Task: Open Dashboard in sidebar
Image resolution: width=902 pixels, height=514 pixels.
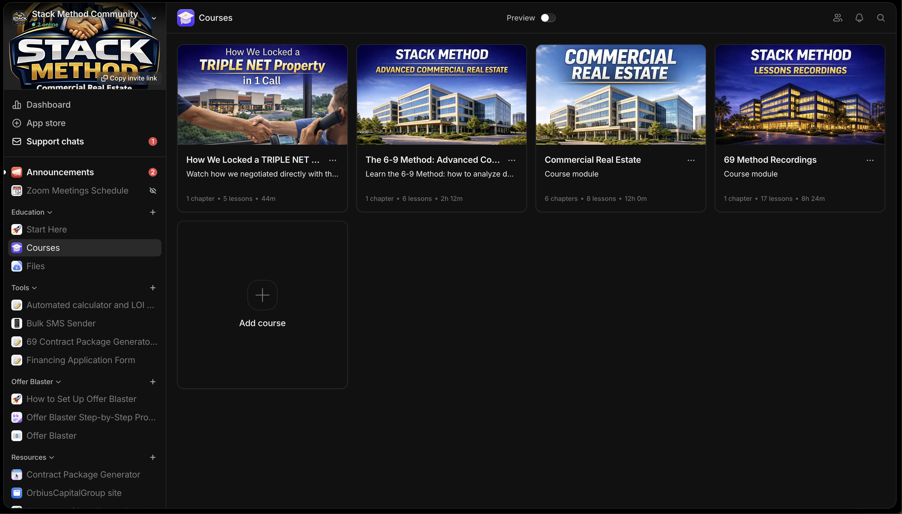Action: [48, 105]
